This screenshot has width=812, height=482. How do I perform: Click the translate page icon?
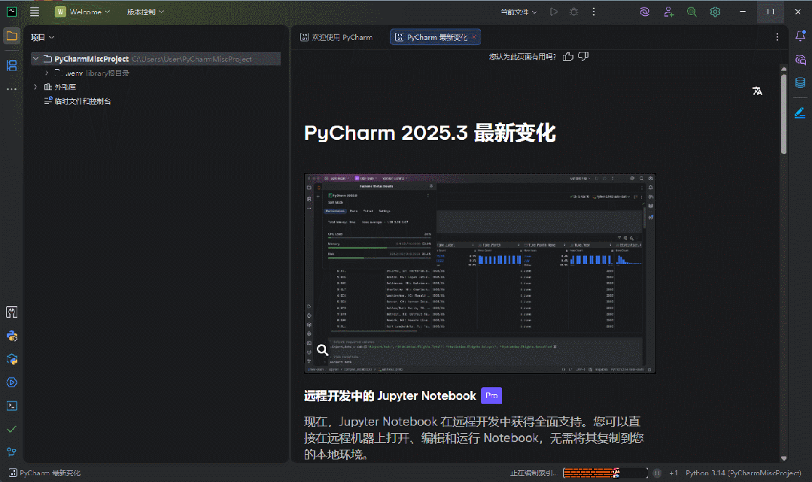(x=757, y=91)
